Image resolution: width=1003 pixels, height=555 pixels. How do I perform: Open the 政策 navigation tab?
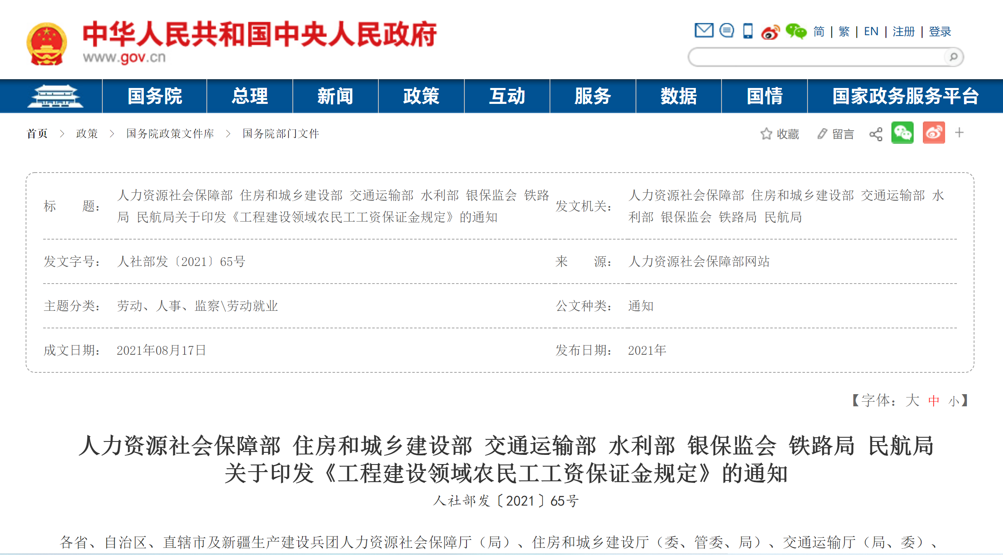click(422, 96)
